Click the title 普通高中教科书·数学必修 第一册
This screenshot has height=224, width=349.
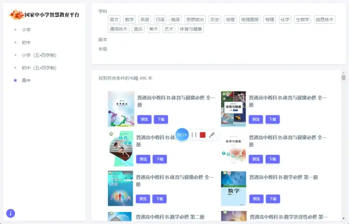coord(283,177)
